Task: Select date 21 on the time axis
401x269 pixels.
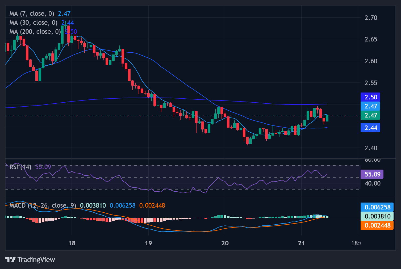Action: click(x=302, y=243)
